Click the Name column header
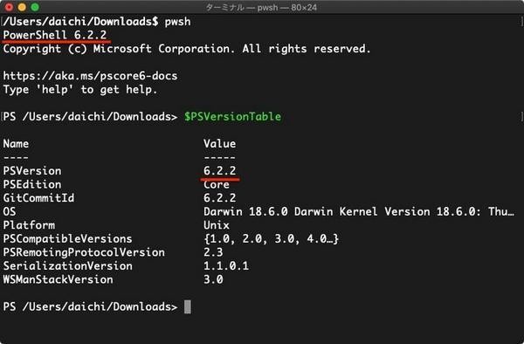The image size is (524, 344). coord(16,143)
